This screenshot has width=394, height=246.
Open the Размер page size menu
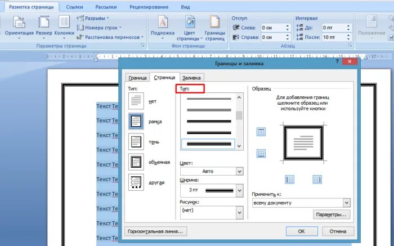pos(44,28)
